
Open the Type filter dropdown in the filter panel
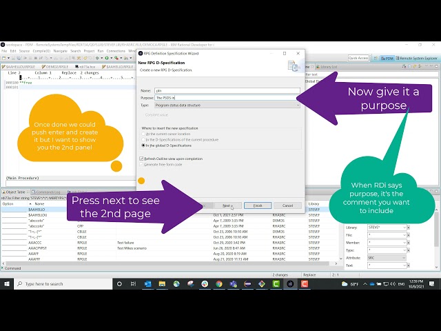(x=404, y=250)
